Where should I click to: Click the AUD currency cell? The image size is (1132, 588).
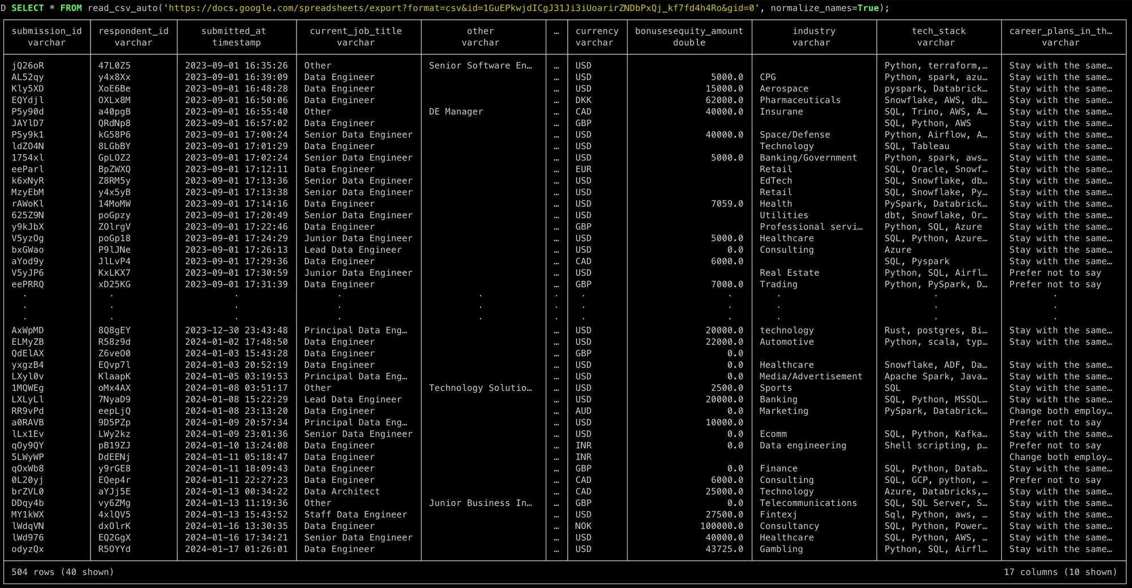(x=584, y=411)
